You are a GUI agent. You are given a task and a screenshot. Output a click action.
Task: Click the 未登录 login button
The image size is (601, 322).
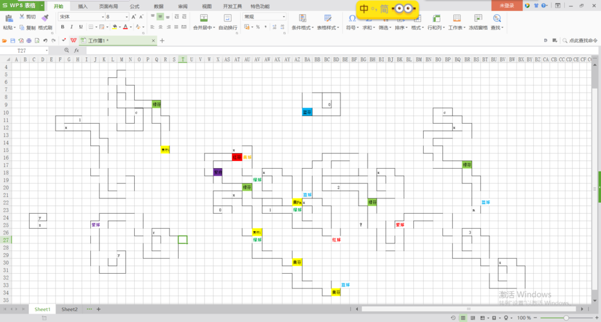(x=506, y=6)
